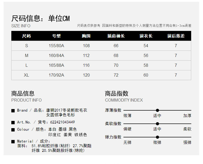This screenshot has width=203, height=164.
Task: Click the 柔软指数 slider knob
Action: (157, 124)
